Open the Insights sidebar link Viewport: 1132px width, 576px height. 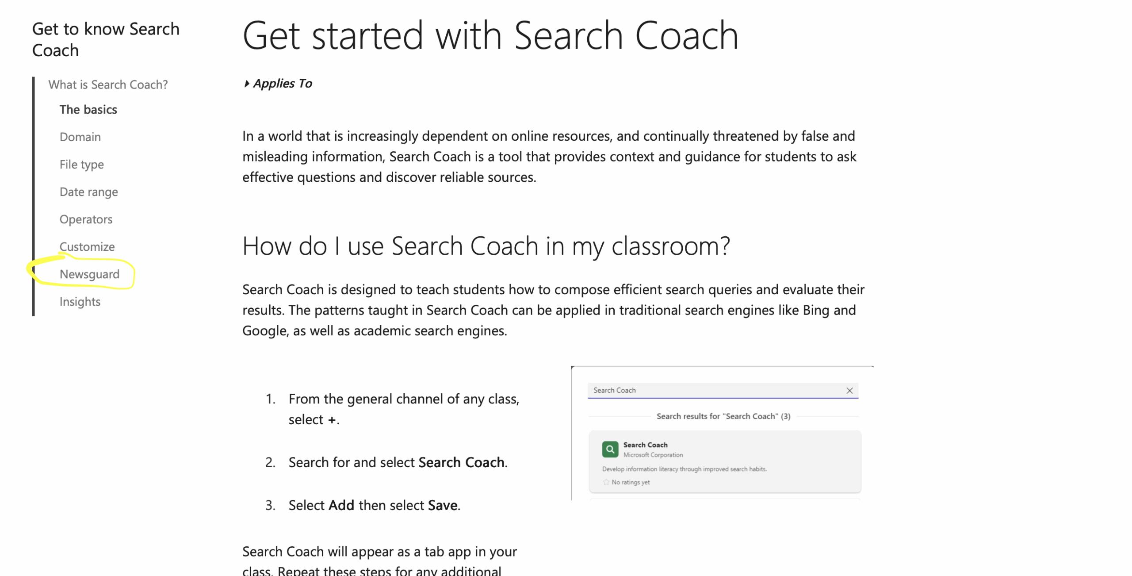[x=80, y=302]
